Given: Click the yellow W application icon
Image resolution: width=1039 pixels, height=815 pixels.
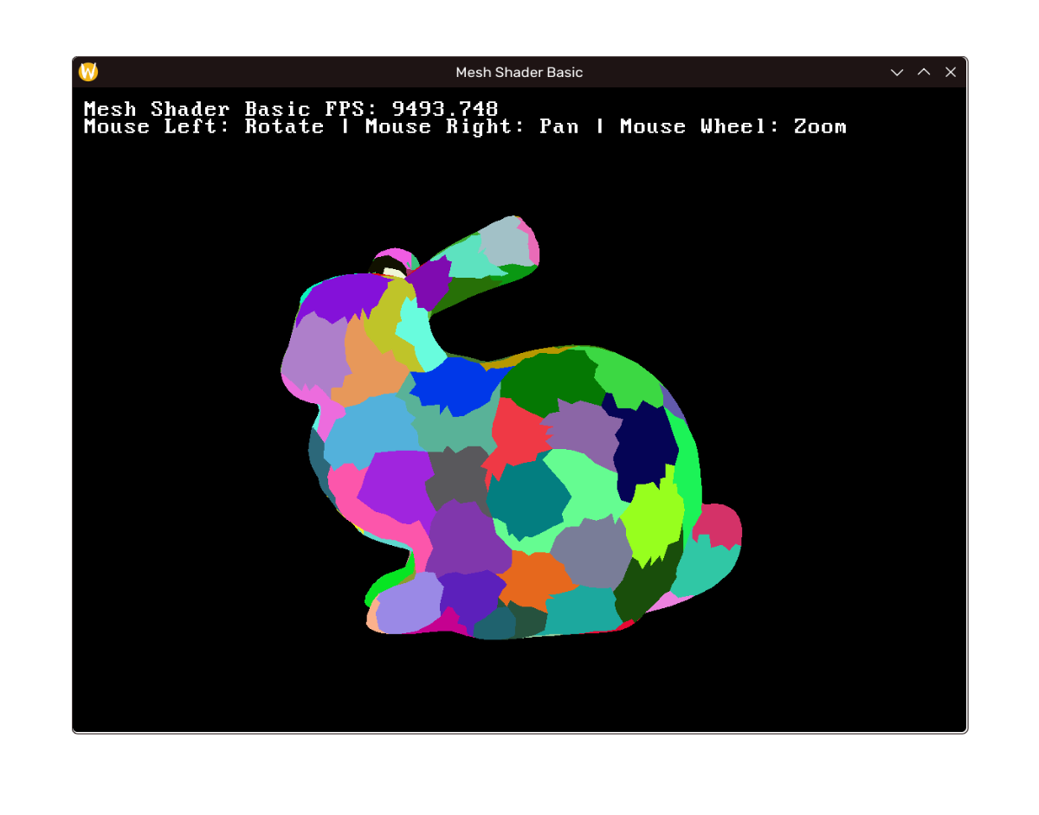Looking at the screenshot, I should click(x=87, y=72).
